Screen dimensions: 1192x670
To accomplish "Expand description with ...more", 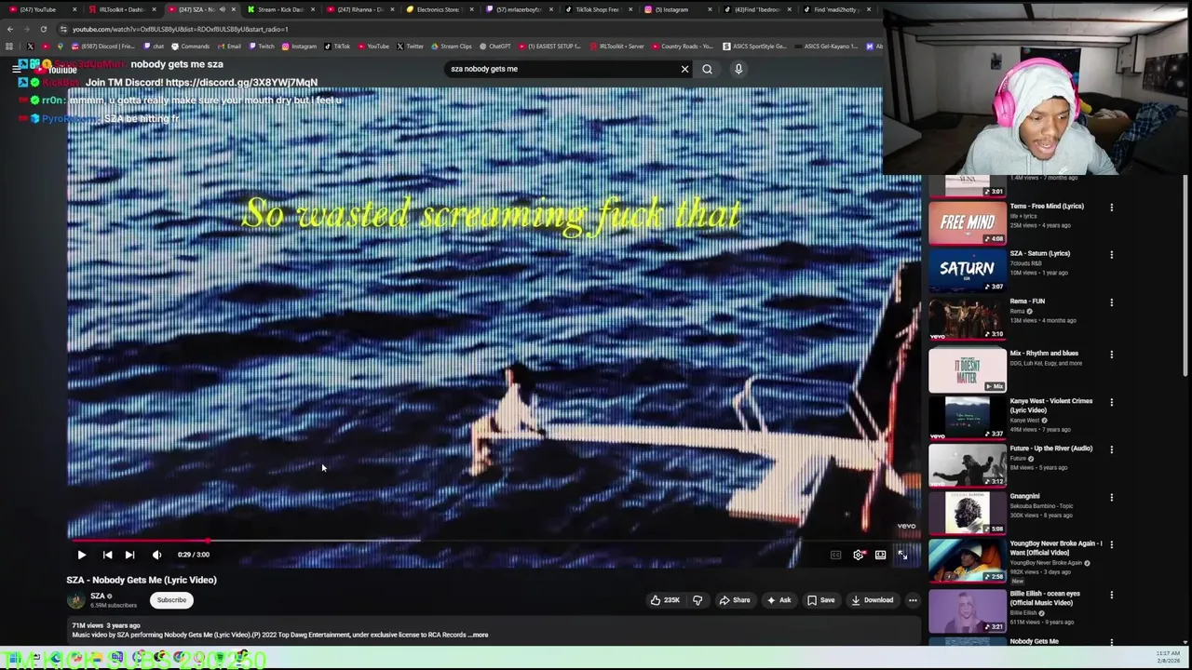I will [x=479, y=635].
